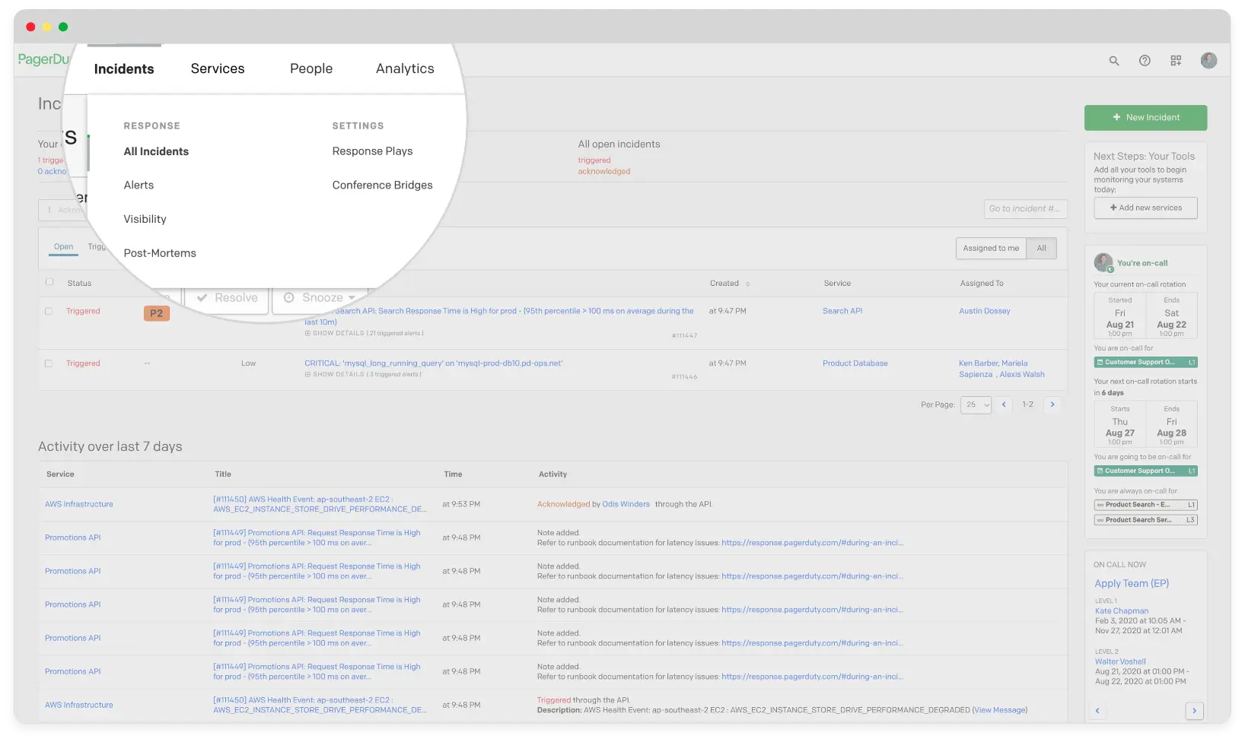Screen dimensions: 1245x742
Task: Open the Incidents menu
Action: (124, 69)
